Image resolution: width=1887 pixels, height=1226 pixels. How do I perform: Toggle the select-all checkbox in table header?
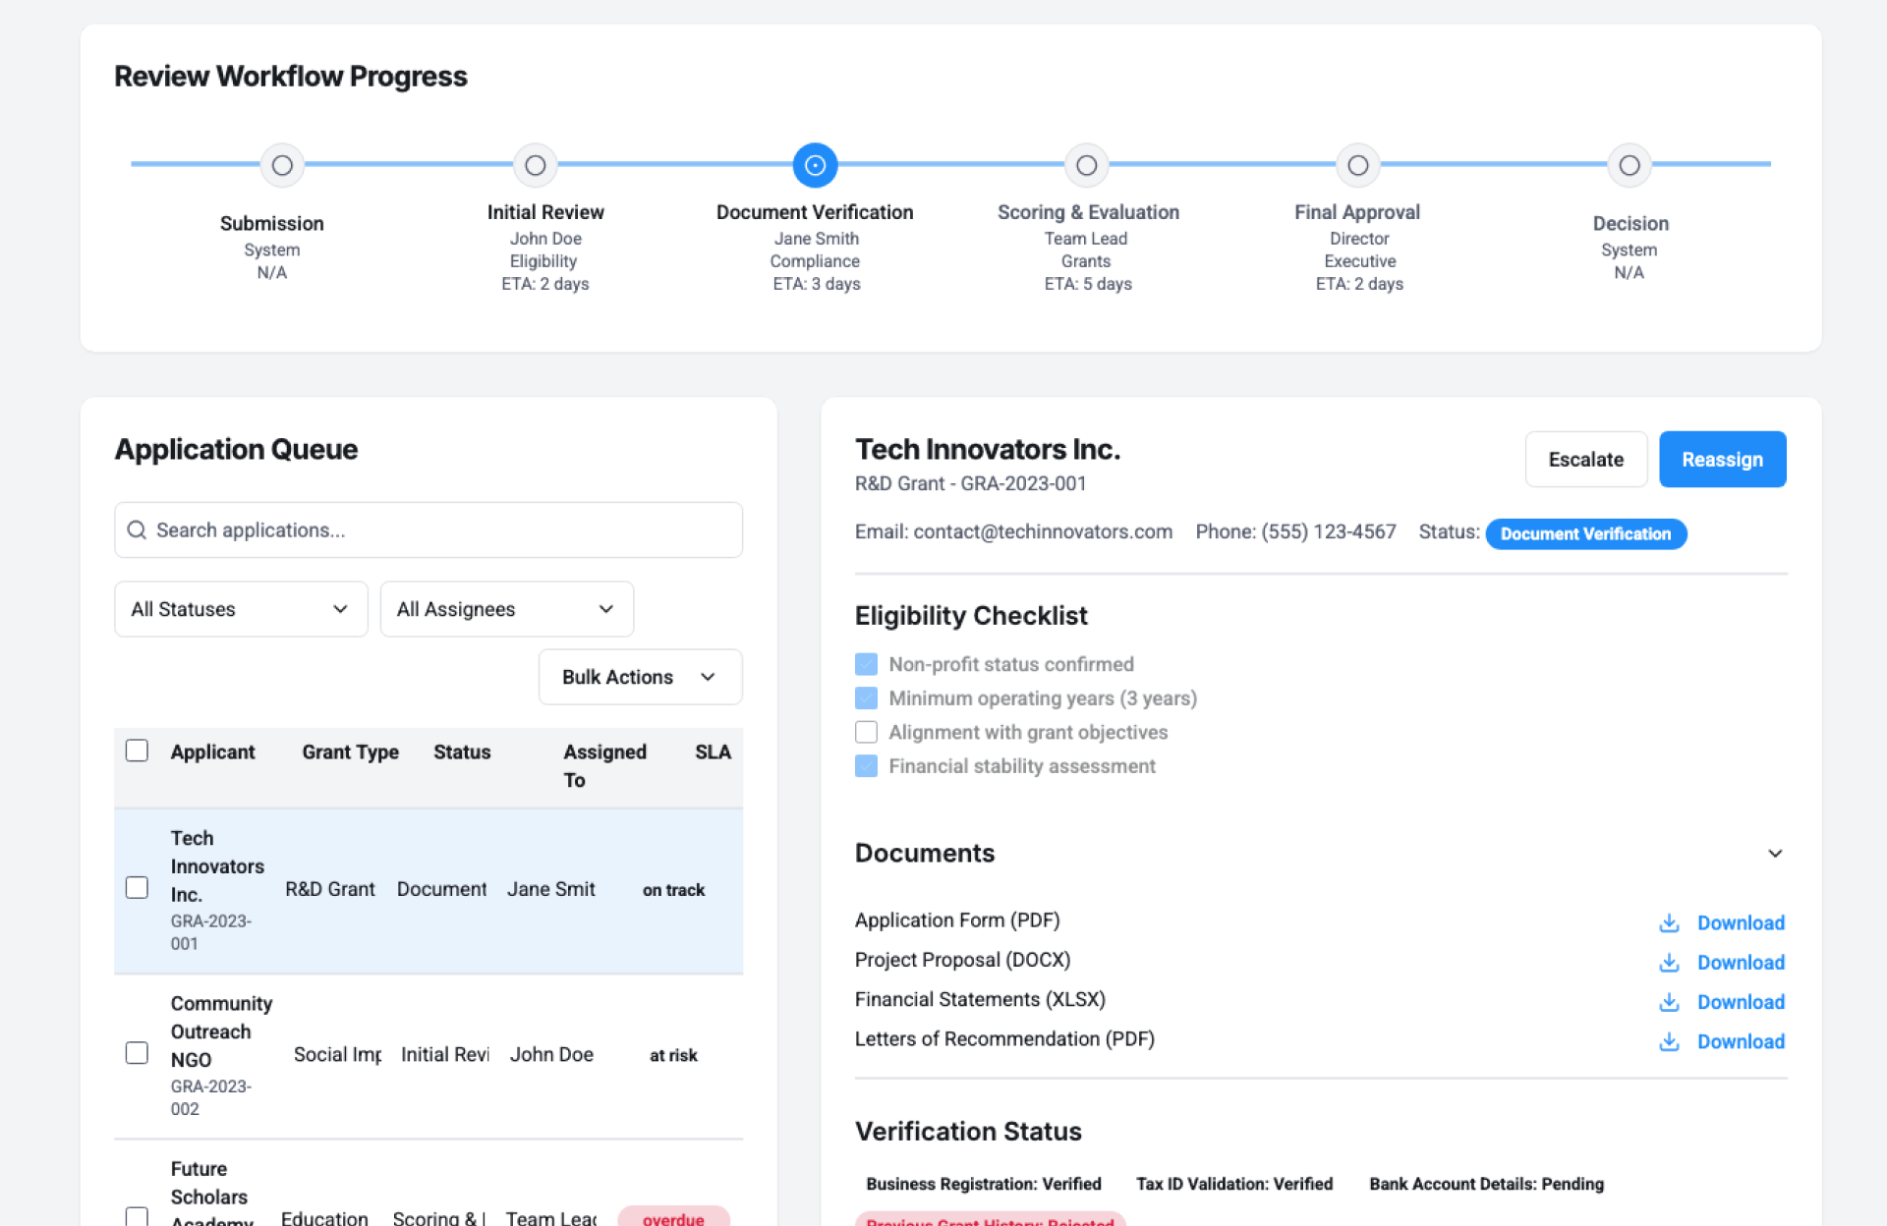click(x=137, y=751)
